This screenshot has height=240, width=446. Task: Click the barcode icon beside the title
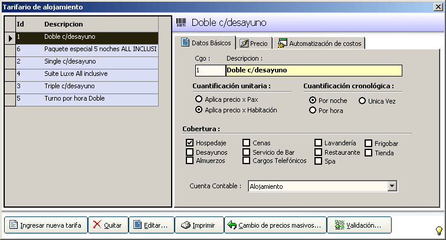coord(181,24)
